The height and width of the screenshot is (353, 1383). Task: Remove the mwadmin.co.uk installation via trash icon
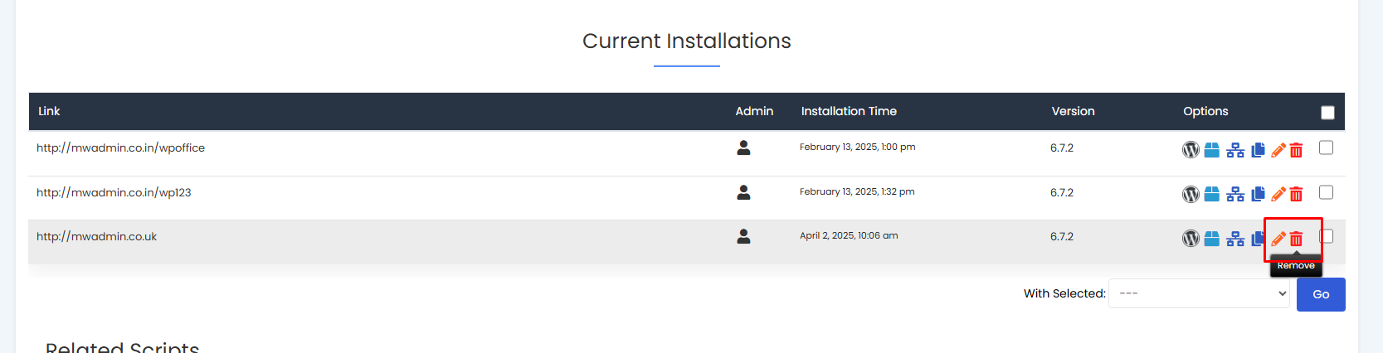[x=1296, y=239]
